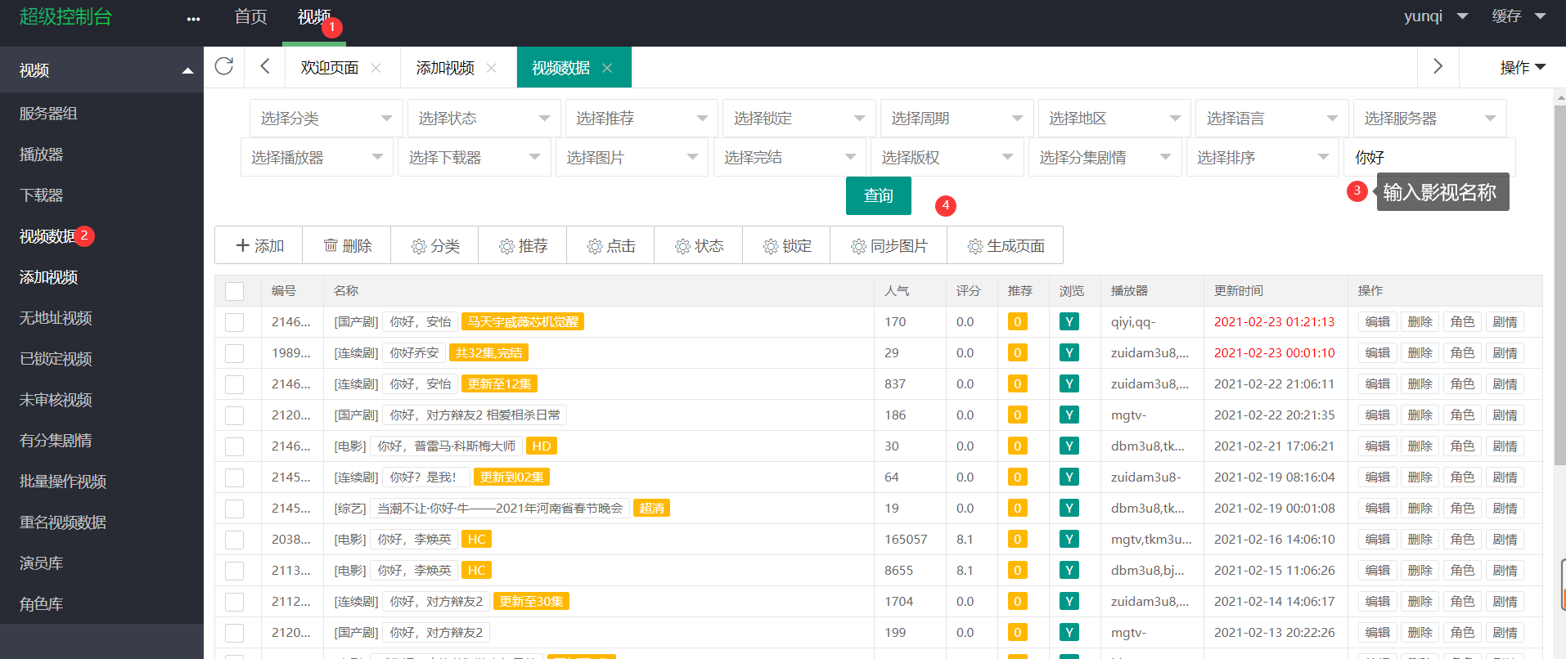
Task: Click 删除 in the 2021-02-22 21:06:11 row
Action: 1420,384
